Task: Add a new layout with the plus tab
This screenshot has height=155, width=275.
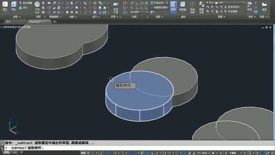Action: tap(21, 152)
